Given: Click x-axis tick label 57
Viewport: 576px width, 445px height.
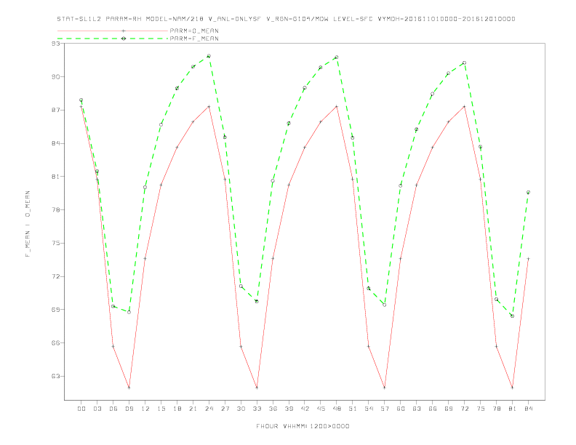Looking at the screenshot, I should click(385, 409).
